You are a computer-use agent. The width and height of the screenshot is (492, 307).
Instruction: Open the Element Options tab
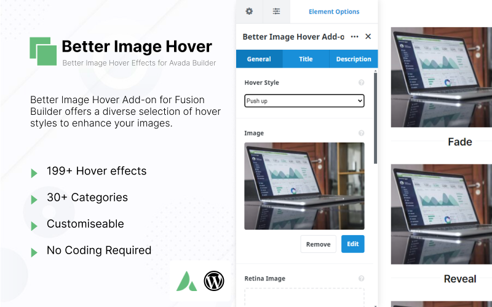(334, 11)
